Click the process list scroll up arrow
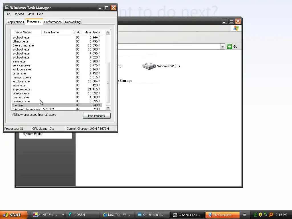The height and width of the screenshot is (219, 292). (x=108, y=32)
